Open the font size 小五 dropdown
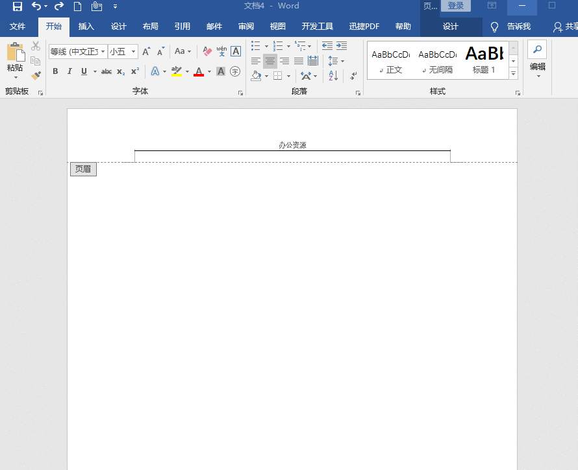The width and height of the screenshot is (578, 470). click(133, 51)
